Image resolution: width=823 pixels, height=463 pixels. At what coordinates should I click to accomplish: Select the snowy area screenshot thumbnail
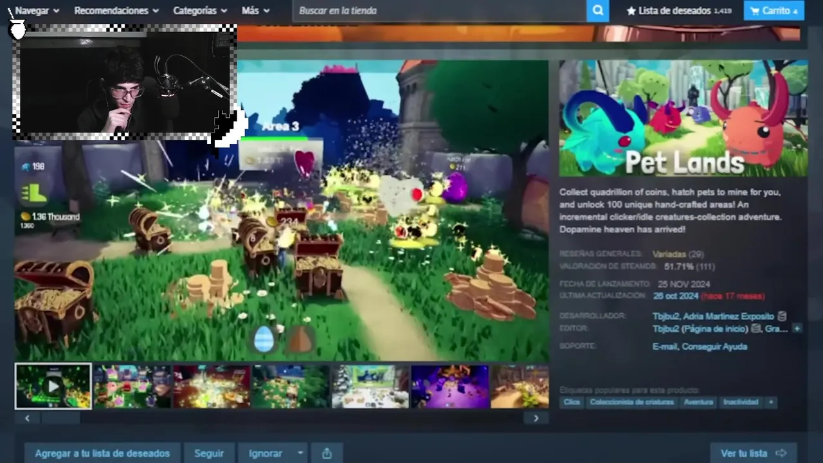point(370,386)
